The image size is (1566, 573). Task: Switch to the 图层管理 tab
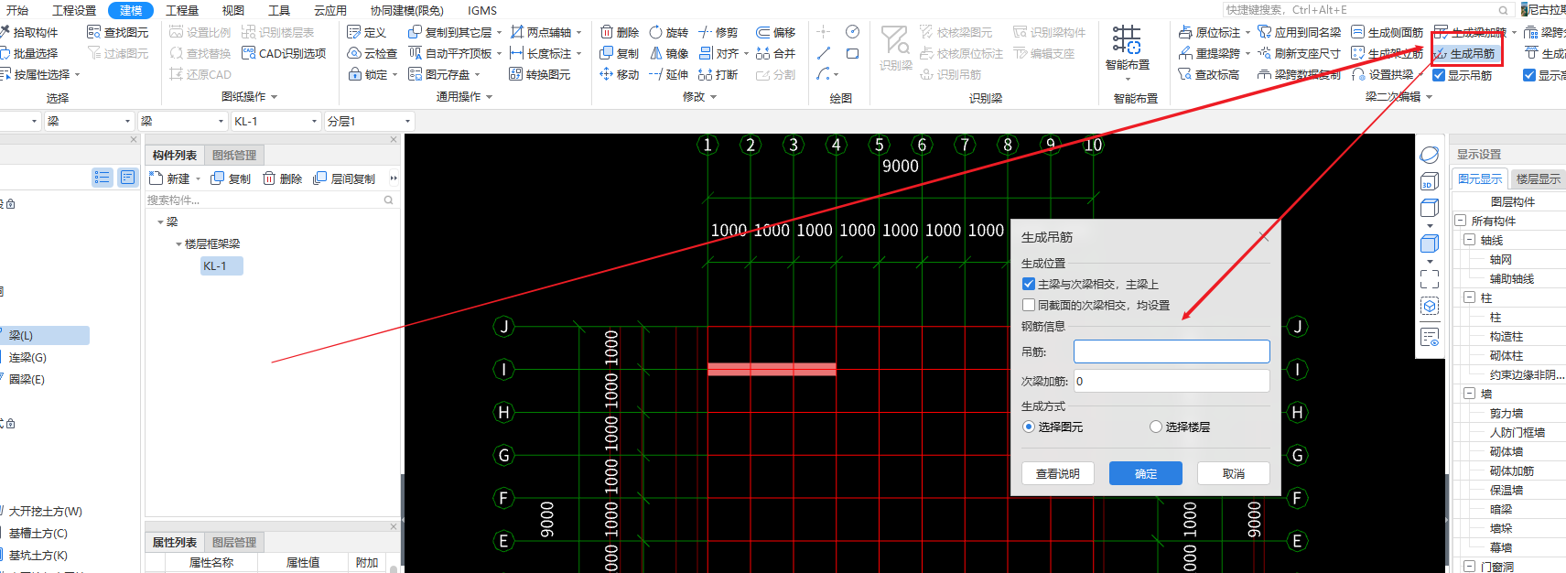click(x=234, y=543)
